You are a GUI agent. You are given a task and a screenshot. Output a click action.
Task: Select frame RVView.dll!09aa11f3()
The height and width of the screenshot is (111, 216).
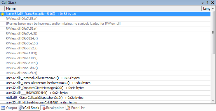(x=105, y=53)
